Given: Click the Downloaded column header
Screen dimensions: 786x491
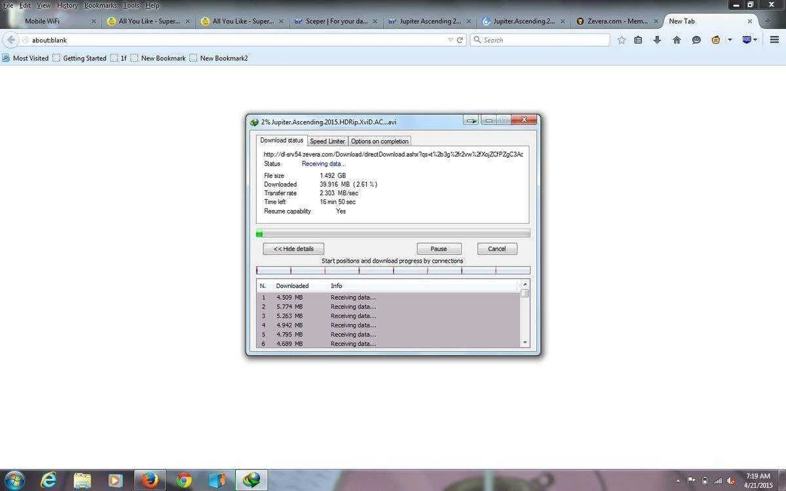Looking at the screenshot, I should (x=292, y=286).
